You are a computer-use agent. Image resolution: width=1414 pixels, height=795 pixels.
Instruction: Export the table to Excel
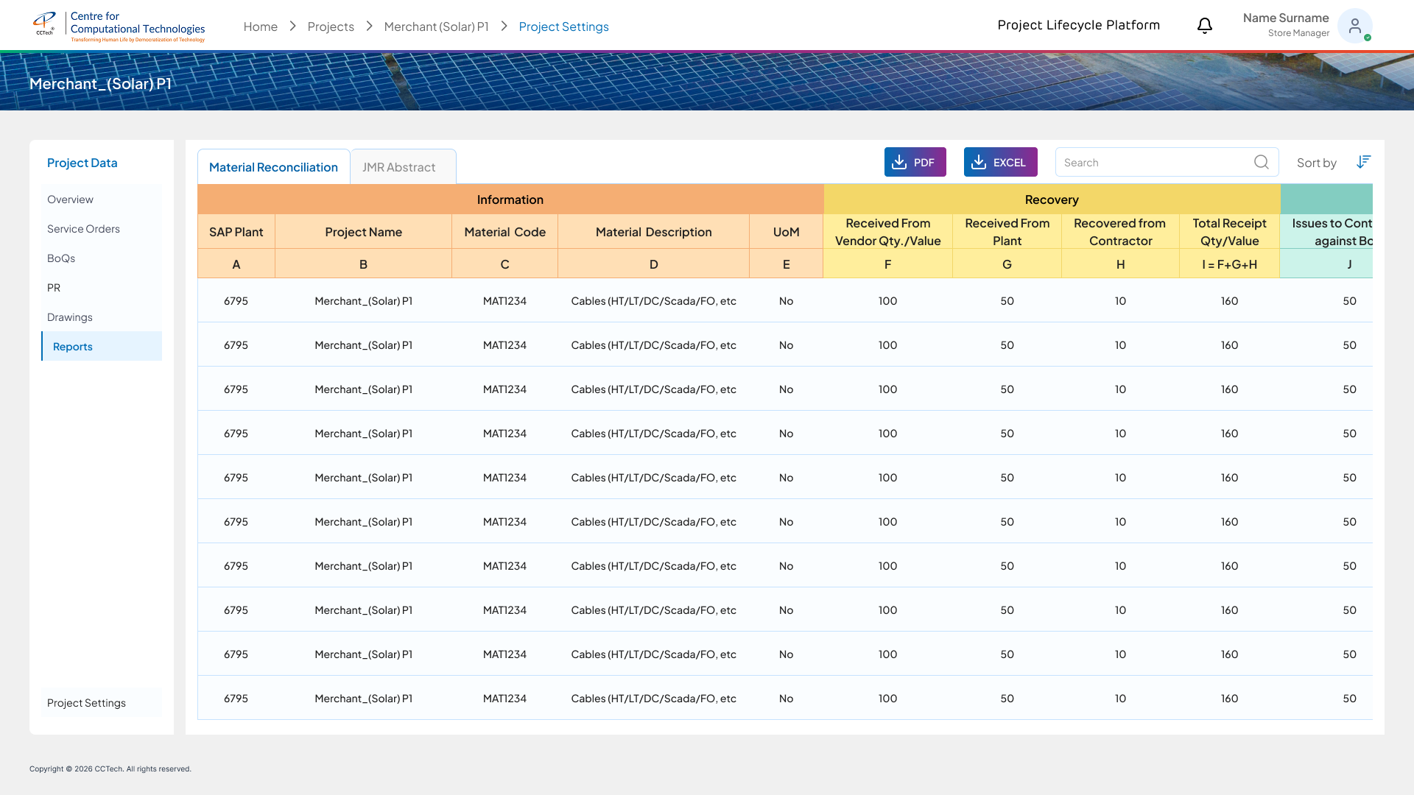[x=1000, y=162]
